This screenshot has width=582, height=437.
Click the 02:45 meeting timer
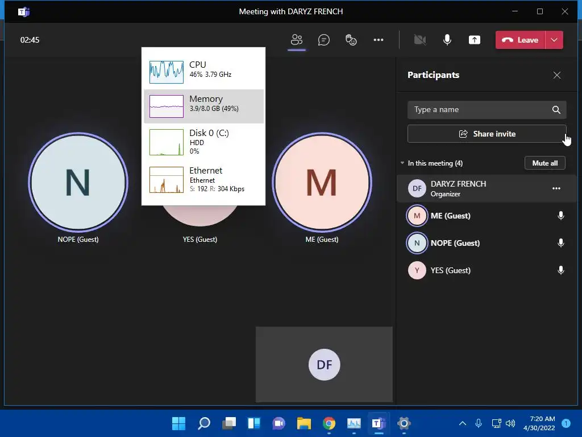pos(30,40)
